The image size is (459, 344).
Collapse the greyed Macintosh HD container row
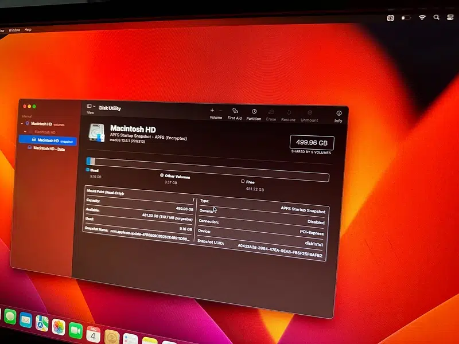pos(25,132)
